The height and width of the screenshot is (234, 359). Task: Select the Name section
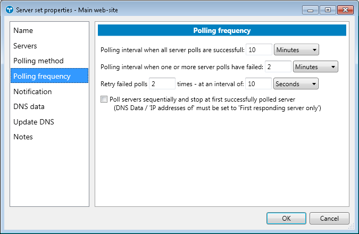pyautogui.click(x=23, y=31)
